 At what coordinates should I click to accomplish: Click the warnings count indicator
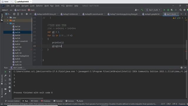tap(174, 18)
